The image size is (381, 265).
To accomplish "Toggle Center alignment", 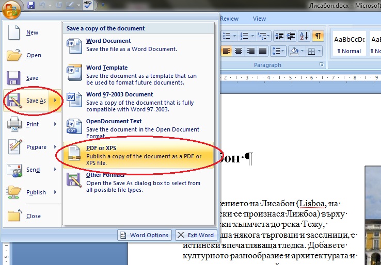I will coord(239,51).
